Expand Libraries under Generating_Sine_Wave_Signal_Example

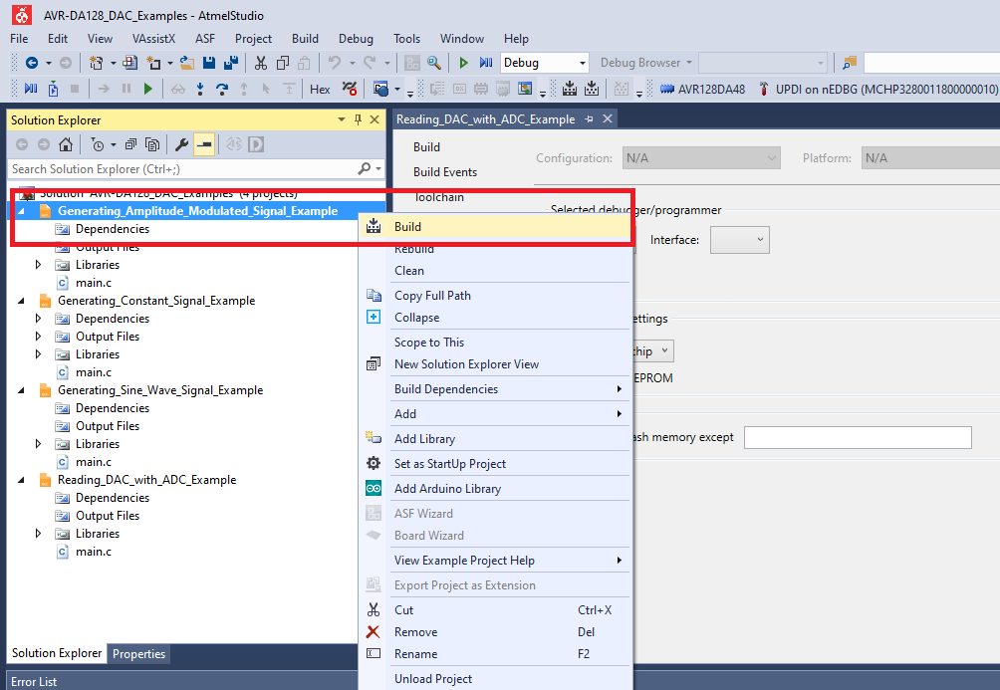[38, 444]
